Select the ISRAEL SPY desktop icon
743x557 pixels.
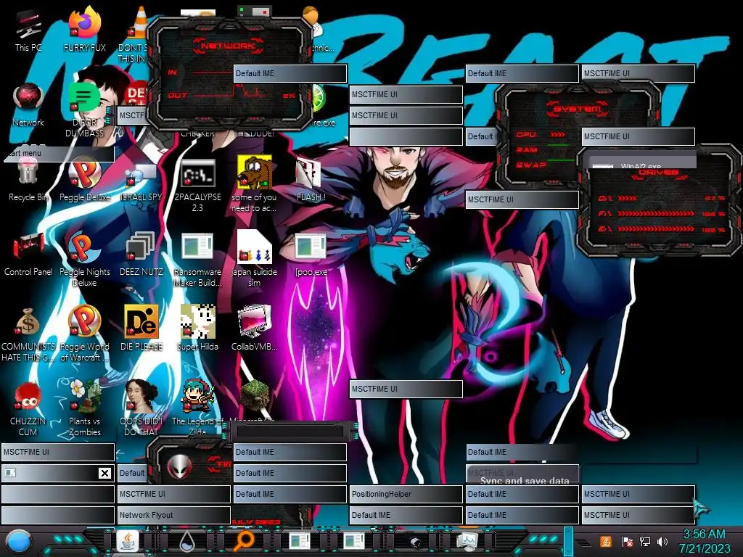(141, 182)
